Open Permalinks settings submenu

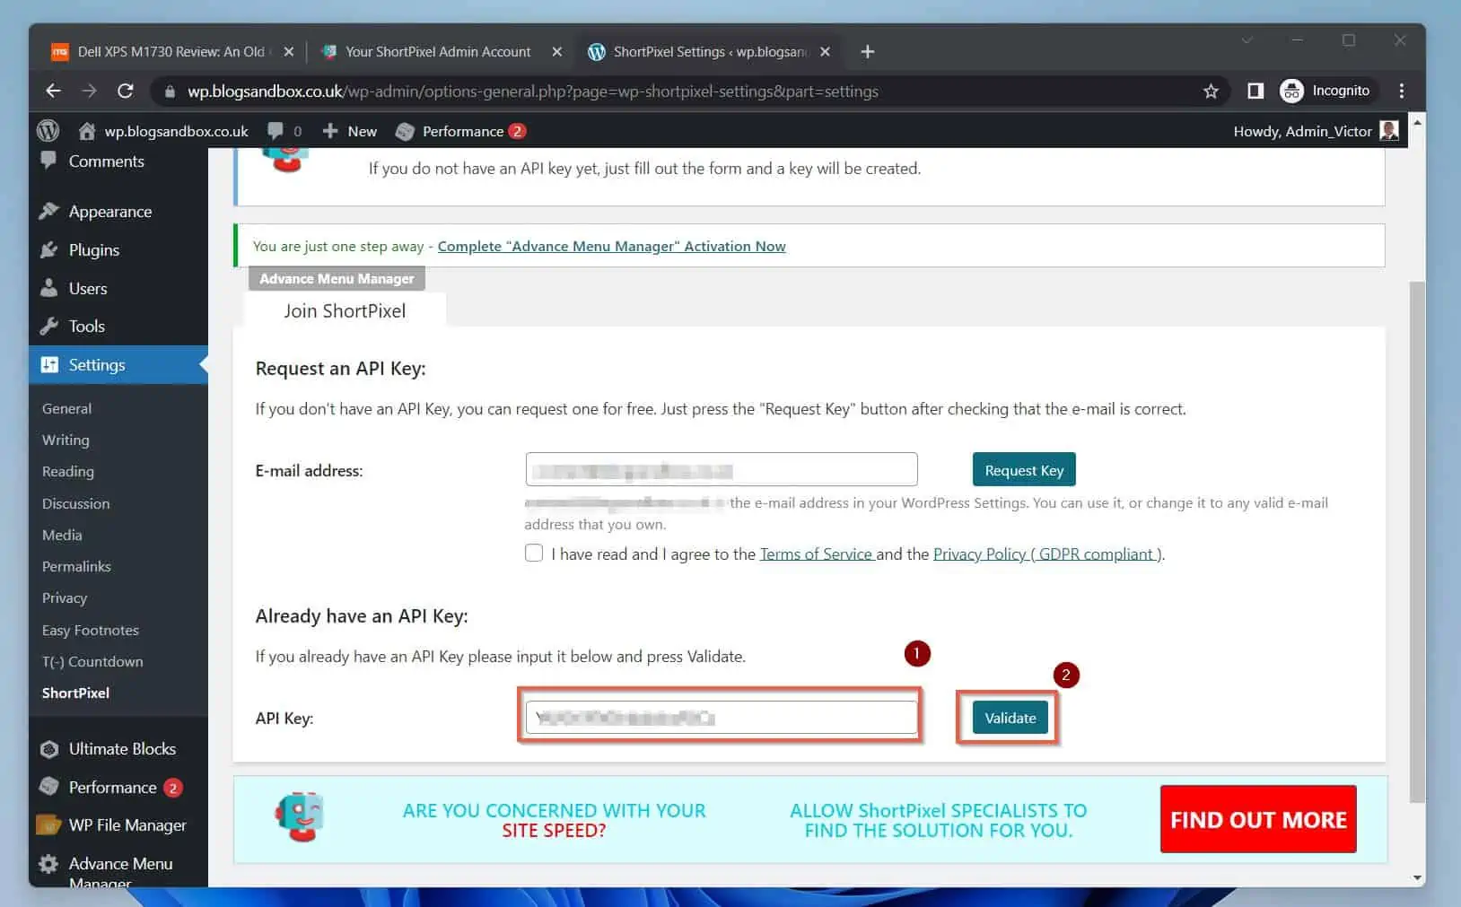click(76, 566)
